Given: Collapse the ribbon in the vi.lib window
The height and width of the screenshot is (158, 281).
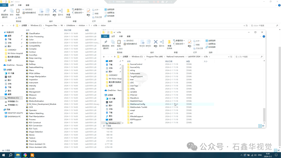Looking at the screenshot, I should (261, 36).
